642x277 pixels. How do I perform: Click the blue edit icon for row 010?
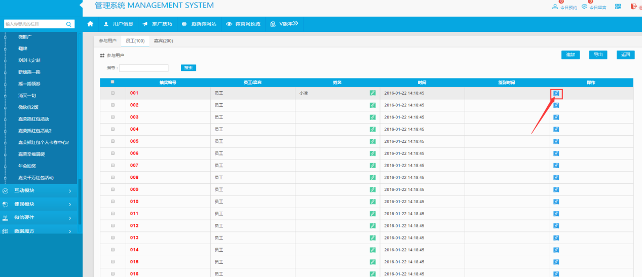coord(556,202)
